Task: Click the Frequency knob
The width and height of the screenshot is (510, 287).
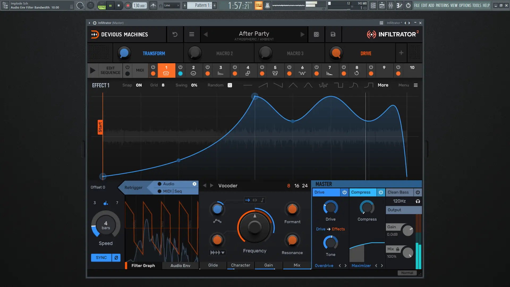Action: pos(254,227)
